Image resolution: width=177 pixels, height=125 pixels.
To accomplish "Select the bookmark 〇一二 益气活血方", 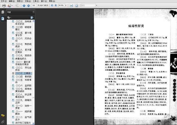I will click(x=23, y=118).
